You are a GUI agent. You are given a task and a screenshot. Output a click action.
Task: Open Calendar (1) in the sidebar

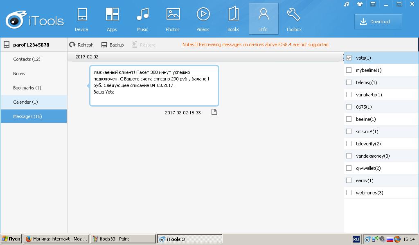point(34,102)
